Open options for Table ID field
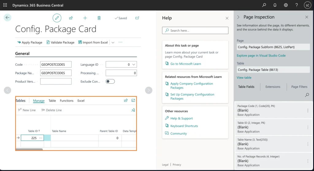This screenshot has width=314, height=171. 308,127
